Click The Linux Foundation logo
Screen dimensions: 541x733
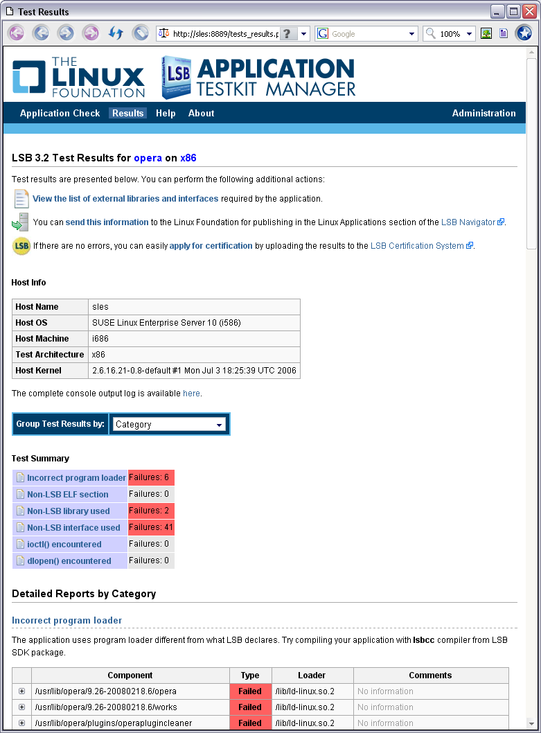[78, 77]
